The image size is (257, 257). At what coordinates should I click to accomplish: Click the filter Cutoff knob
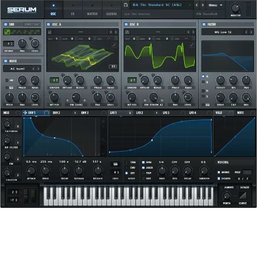[x=220, y=80]
